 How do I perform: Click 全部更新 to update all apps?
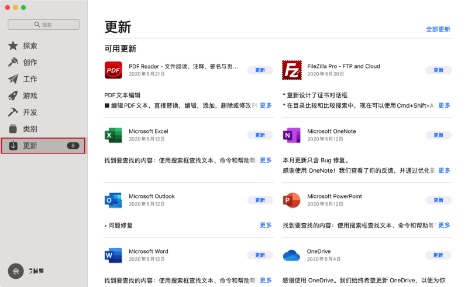(x=438, y=29)
